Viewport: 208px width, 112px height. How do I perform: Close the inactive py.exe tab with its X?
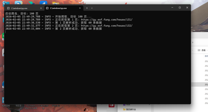41,8
